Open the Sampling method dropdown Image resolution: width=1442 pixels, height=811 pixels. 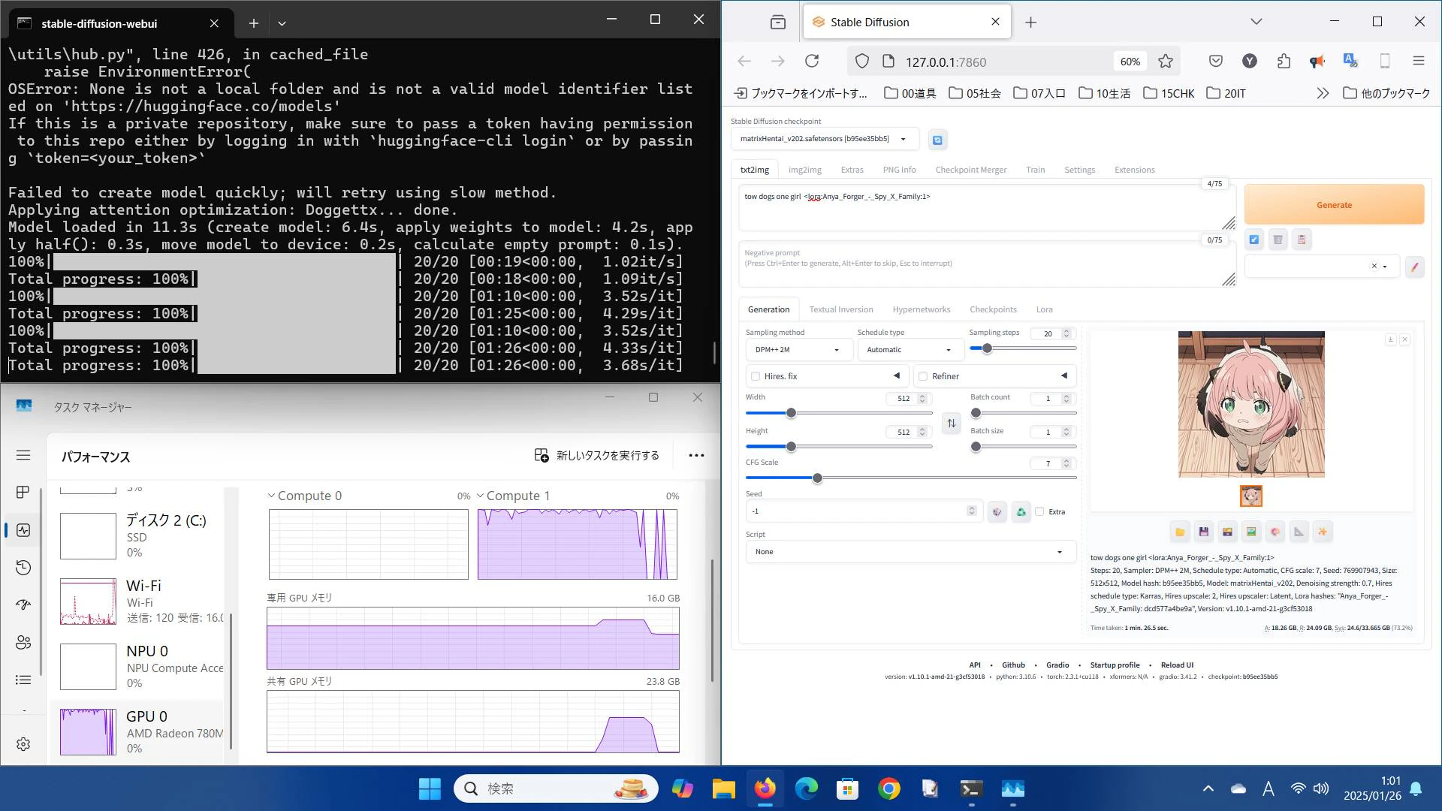click(x=799, y=350)
